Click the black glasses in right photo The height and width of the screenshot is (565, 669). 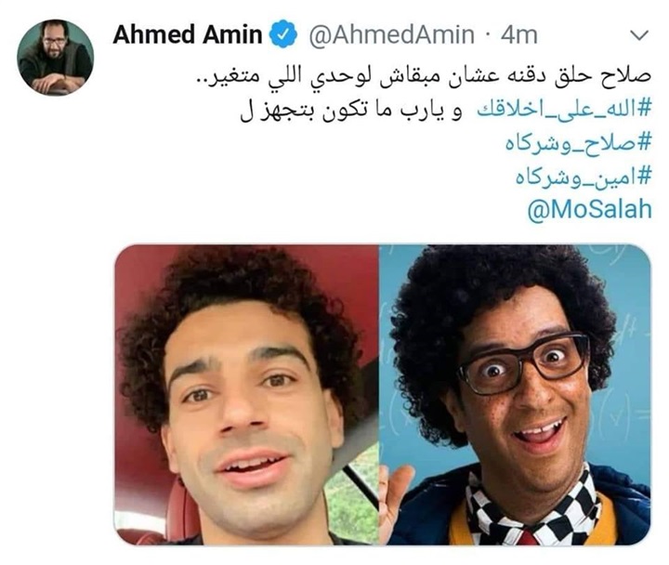click(524, 363)
